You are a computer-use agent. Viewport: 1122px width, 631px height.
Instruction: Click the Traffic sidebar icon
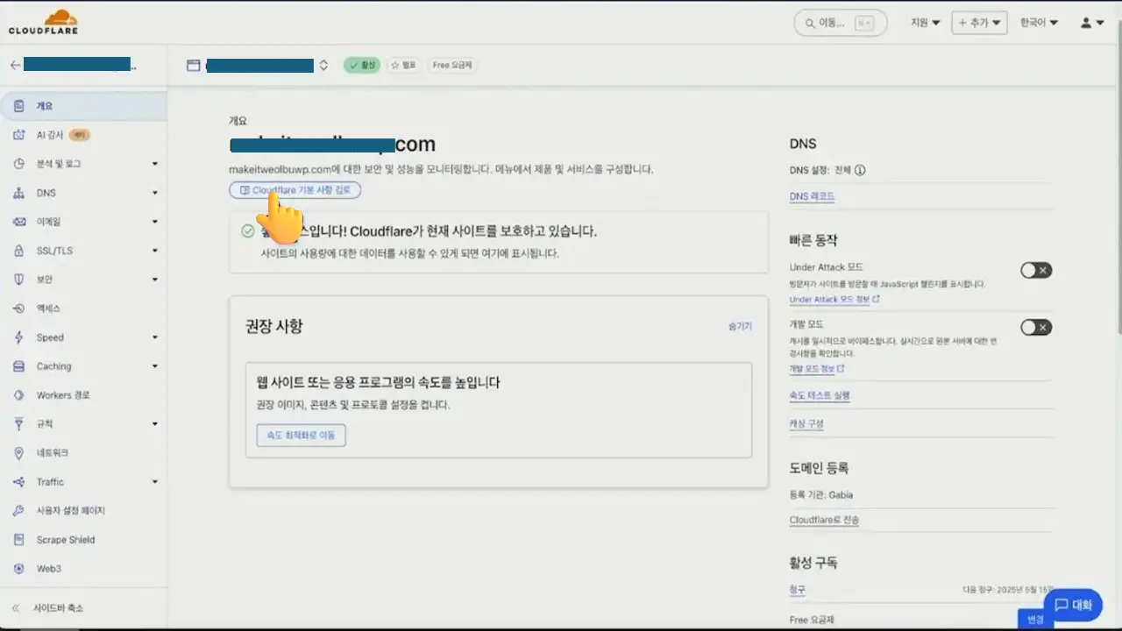pyautogui.click(x=18, y=482)
